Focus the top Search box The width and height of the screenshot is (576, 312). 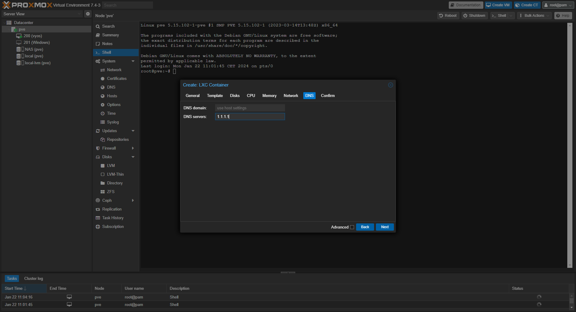tap(127, 5)
